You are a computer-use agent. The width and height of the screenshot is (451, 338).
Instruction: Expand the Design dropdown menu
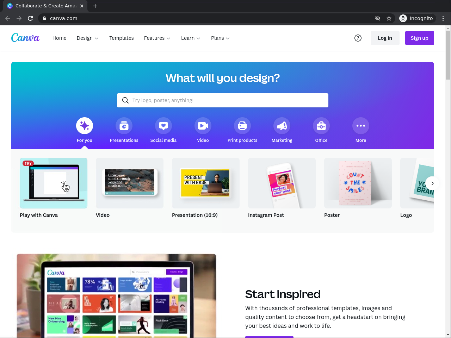(87, 38)
